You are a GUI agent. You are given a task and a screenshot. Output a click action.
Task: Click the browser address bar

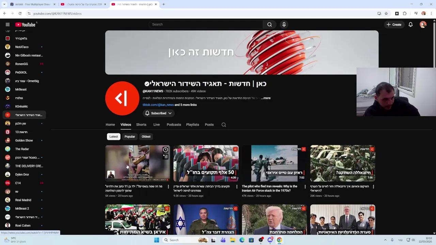pos(201,14)
